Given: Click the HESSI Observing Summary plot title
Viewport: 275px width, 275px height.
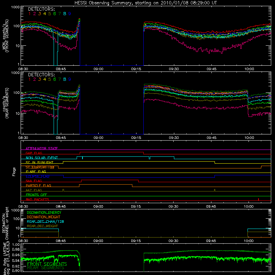Looking at the screenshot, I should coord(145,3).
